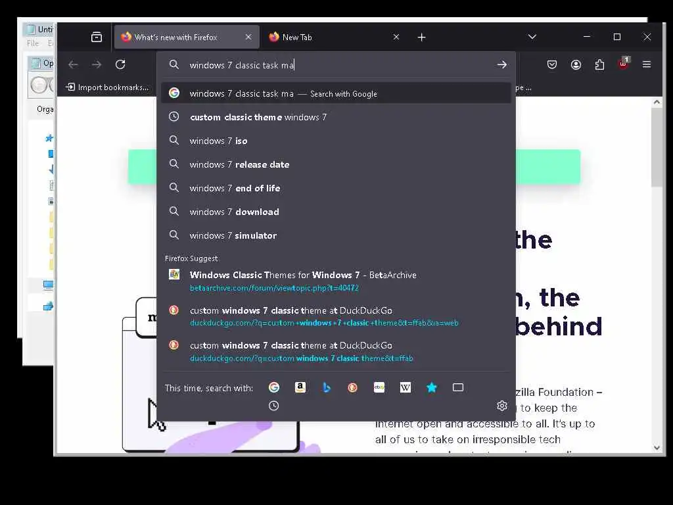Open a new tab with plus button
The image size is (673, 505).
coord(421,37)
